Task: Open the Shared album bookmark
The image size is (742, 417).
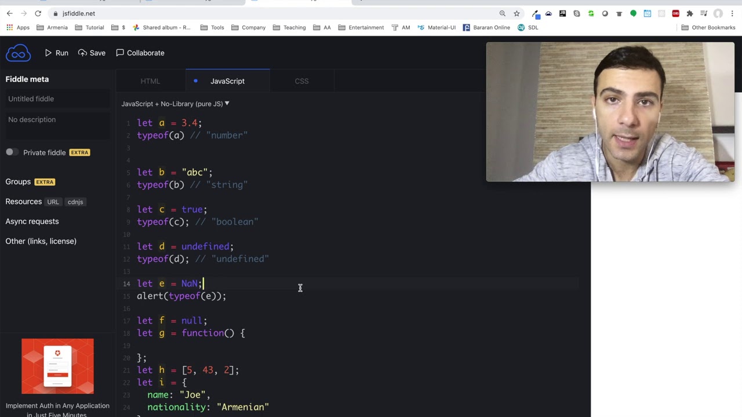Action: coord(162,27)
